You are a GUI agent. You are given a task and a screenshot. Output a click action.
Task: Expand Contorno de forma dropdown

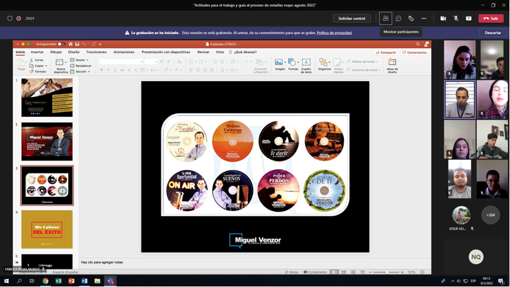(379, 70)
